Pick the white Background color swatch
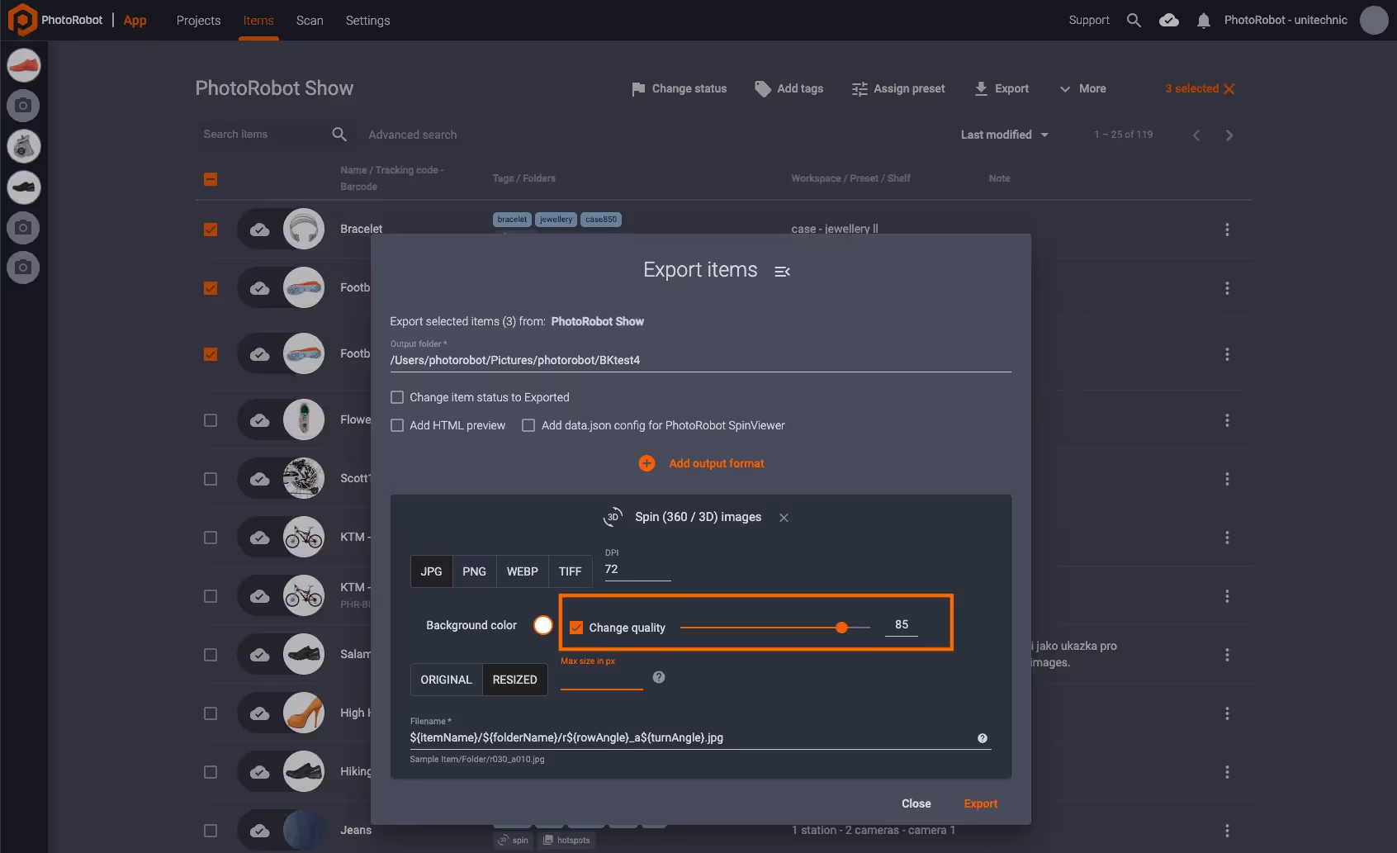The image size is (1397, 853). click(x=543, y=625)
